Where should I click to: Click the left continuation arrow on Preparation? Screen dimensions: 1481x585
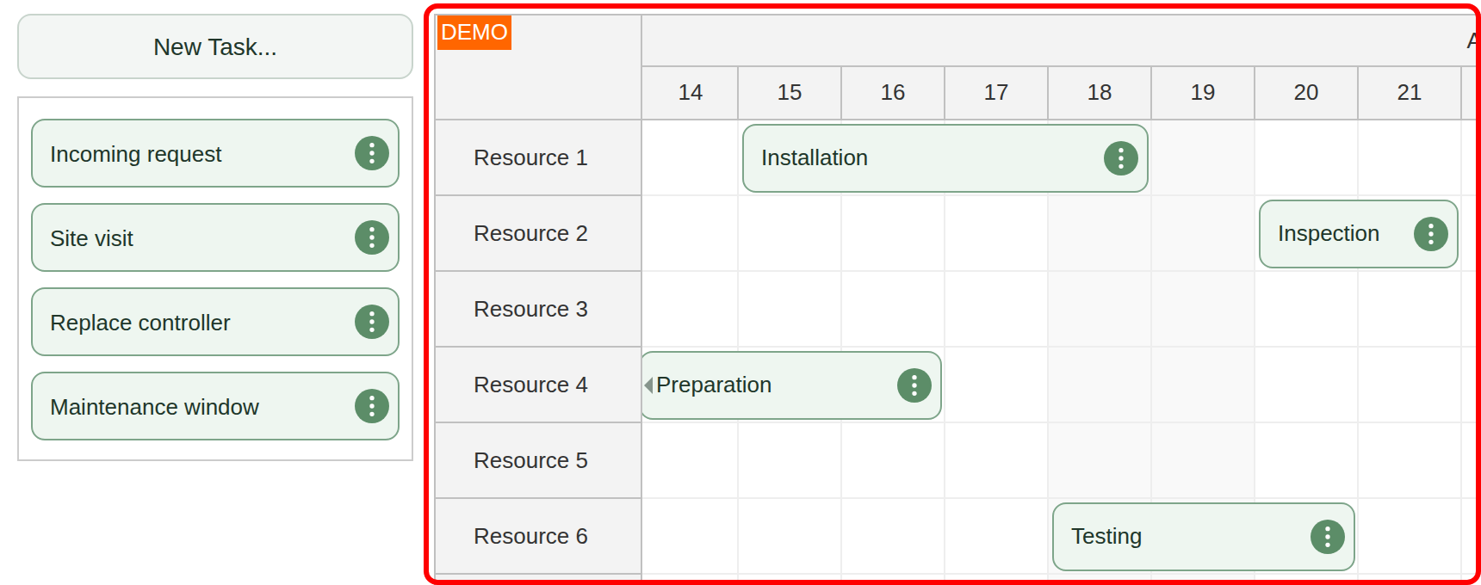coord(648,385)
